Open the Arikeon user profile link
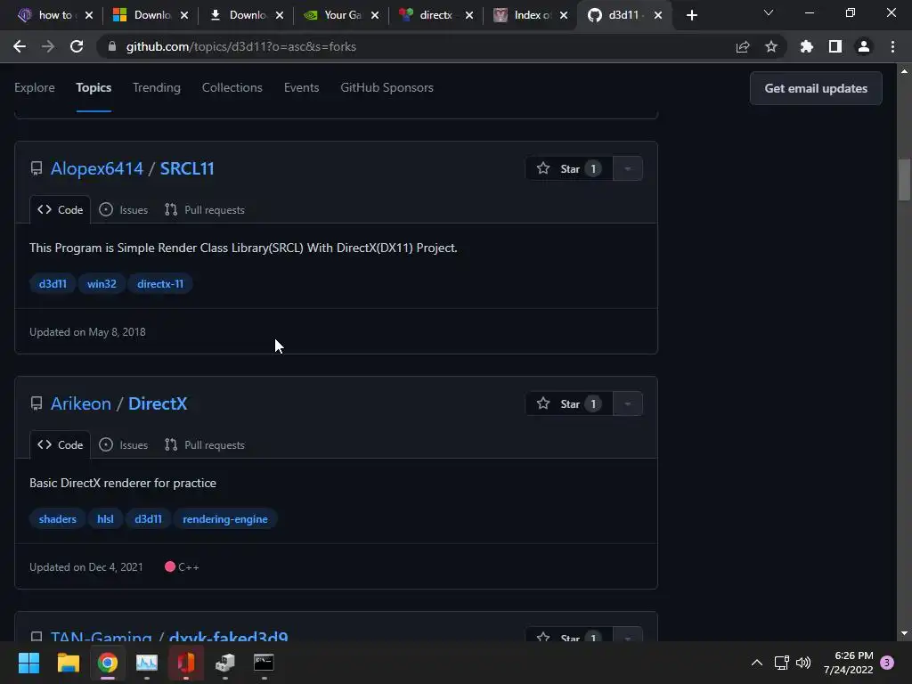Image resolution: width=912 pixels, height=684 pixels. [x=81, y=403]
